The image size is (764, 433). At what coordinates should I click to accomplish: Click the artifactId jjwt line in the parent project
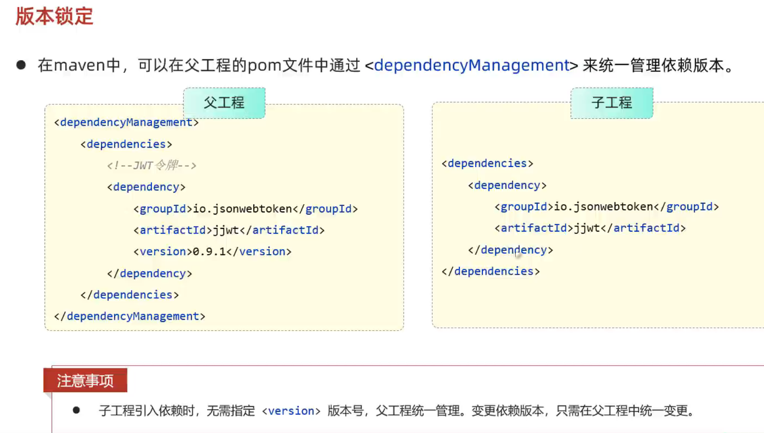[229, 230]
